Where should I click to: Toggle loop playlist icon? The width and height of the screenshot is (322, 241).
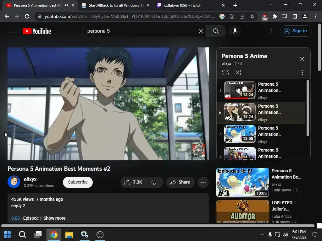(x=225, y=72)
